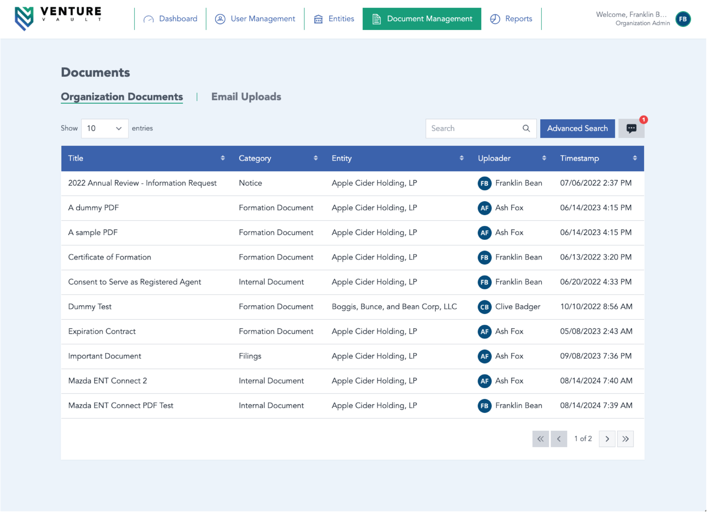The height and width of the screenshot is (527, 707).
Task: Click Clive Badger's CB avatar
Action: point(484,307)
